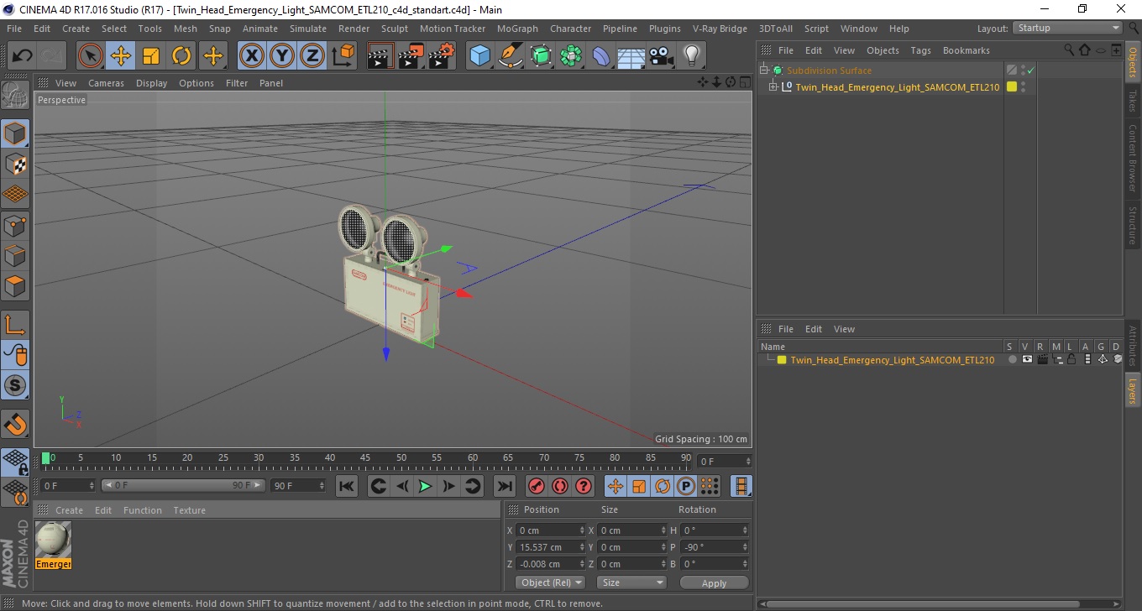Add a light object with bulb icon
1142x611 pixels.
[x=691, y=56]
